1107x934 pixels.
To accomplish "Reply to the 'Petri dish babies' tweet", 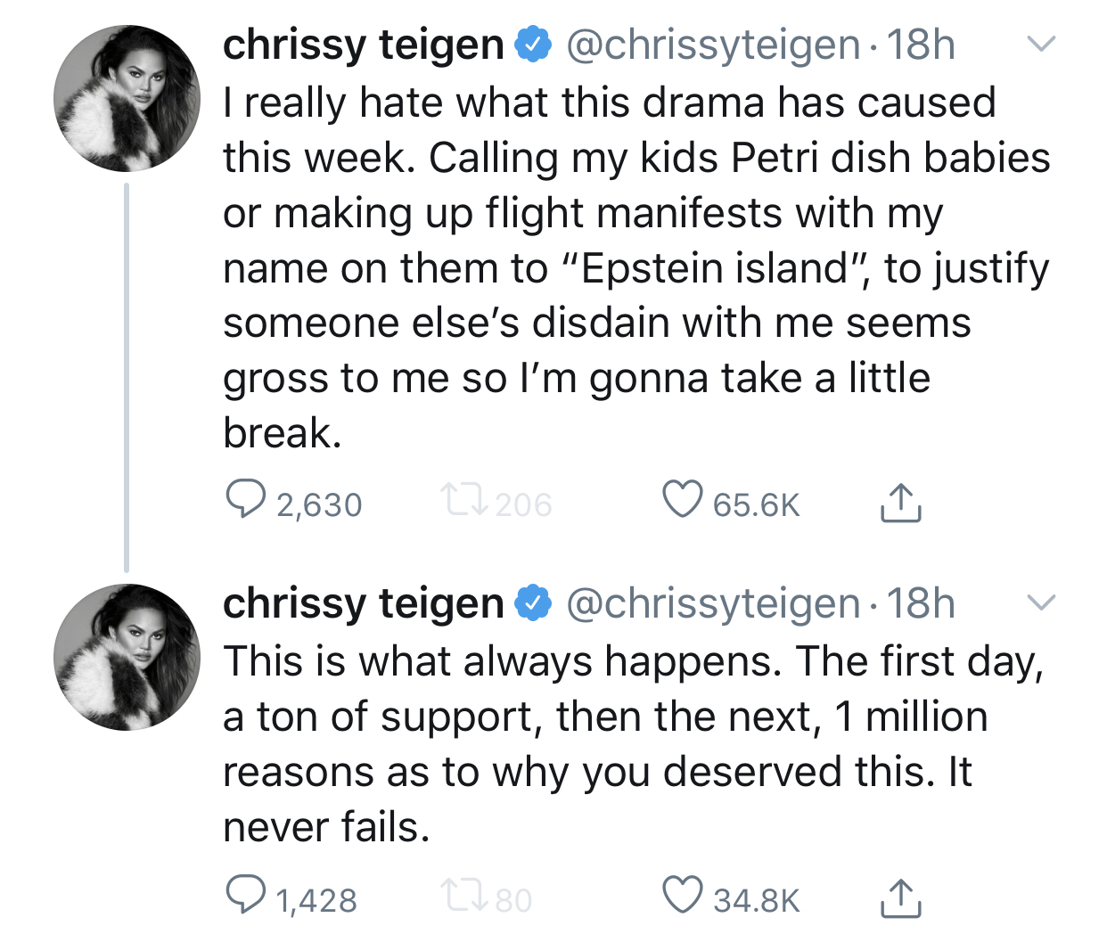I will pyautogui.click(x=246, y=500).
